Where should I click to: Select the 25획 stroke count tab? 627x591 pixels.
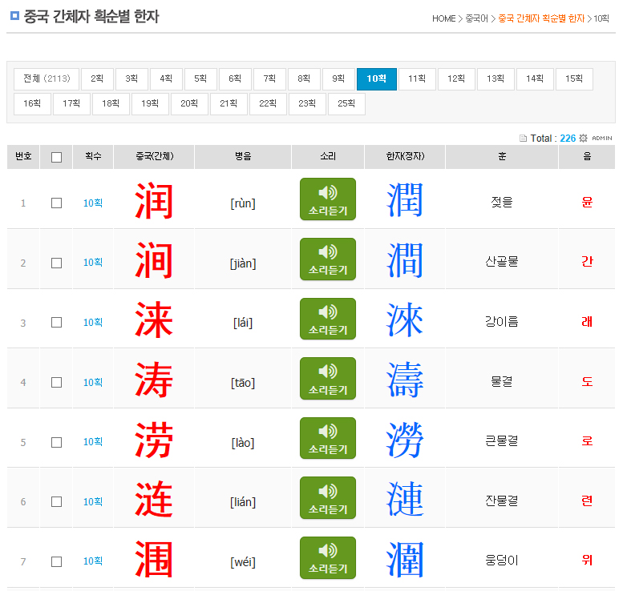(x=346, y=103)
